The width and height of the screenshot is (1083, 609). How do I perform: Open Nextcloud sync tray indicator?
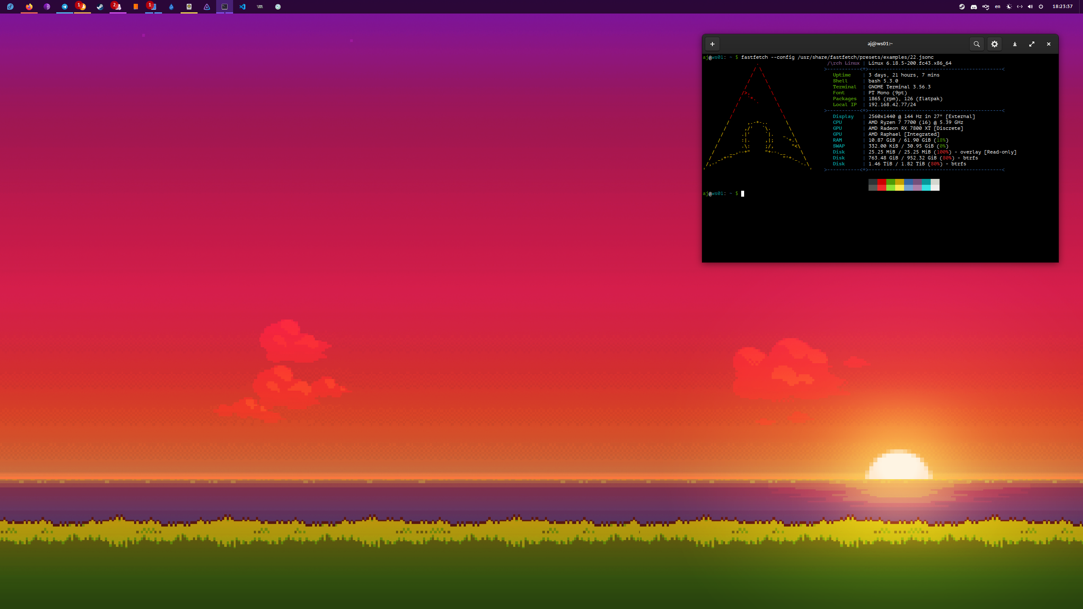tap(986, 7)
